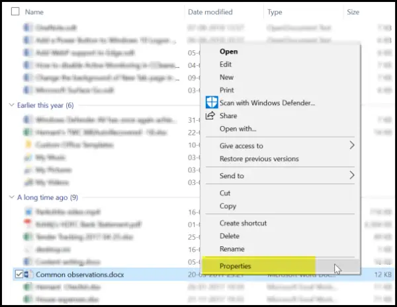Expand the 'Give access to' submenu arrow
This screenshot has height=307, width=397.
coord(351,145)
